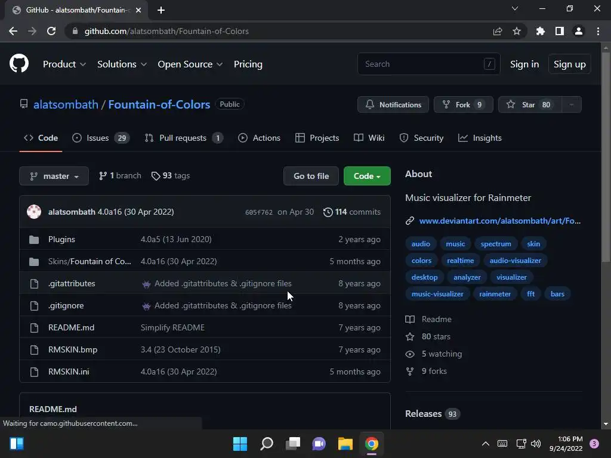
Task: Click the Pricing link
Action: pos(248,64)
